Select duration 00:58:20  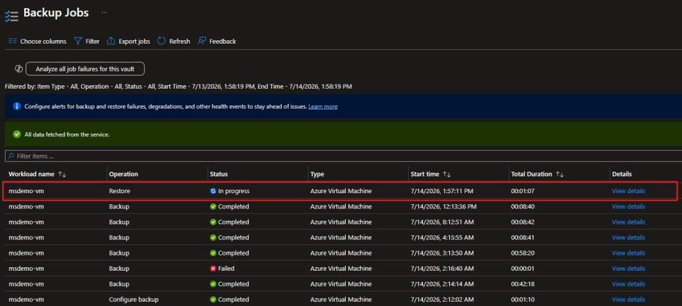click(523, 253)
